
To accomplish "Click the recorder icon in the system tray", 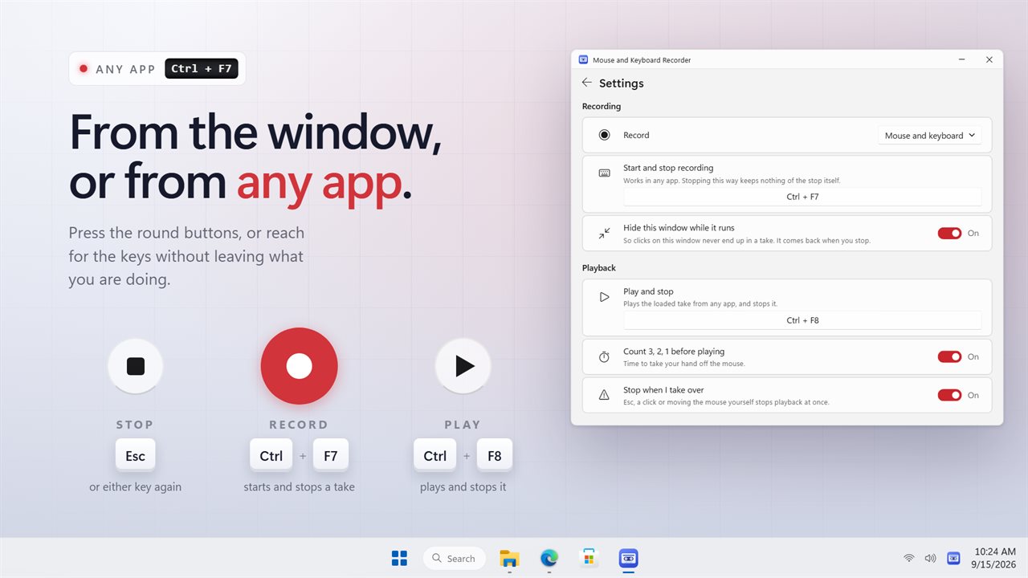I will point(953,558).
